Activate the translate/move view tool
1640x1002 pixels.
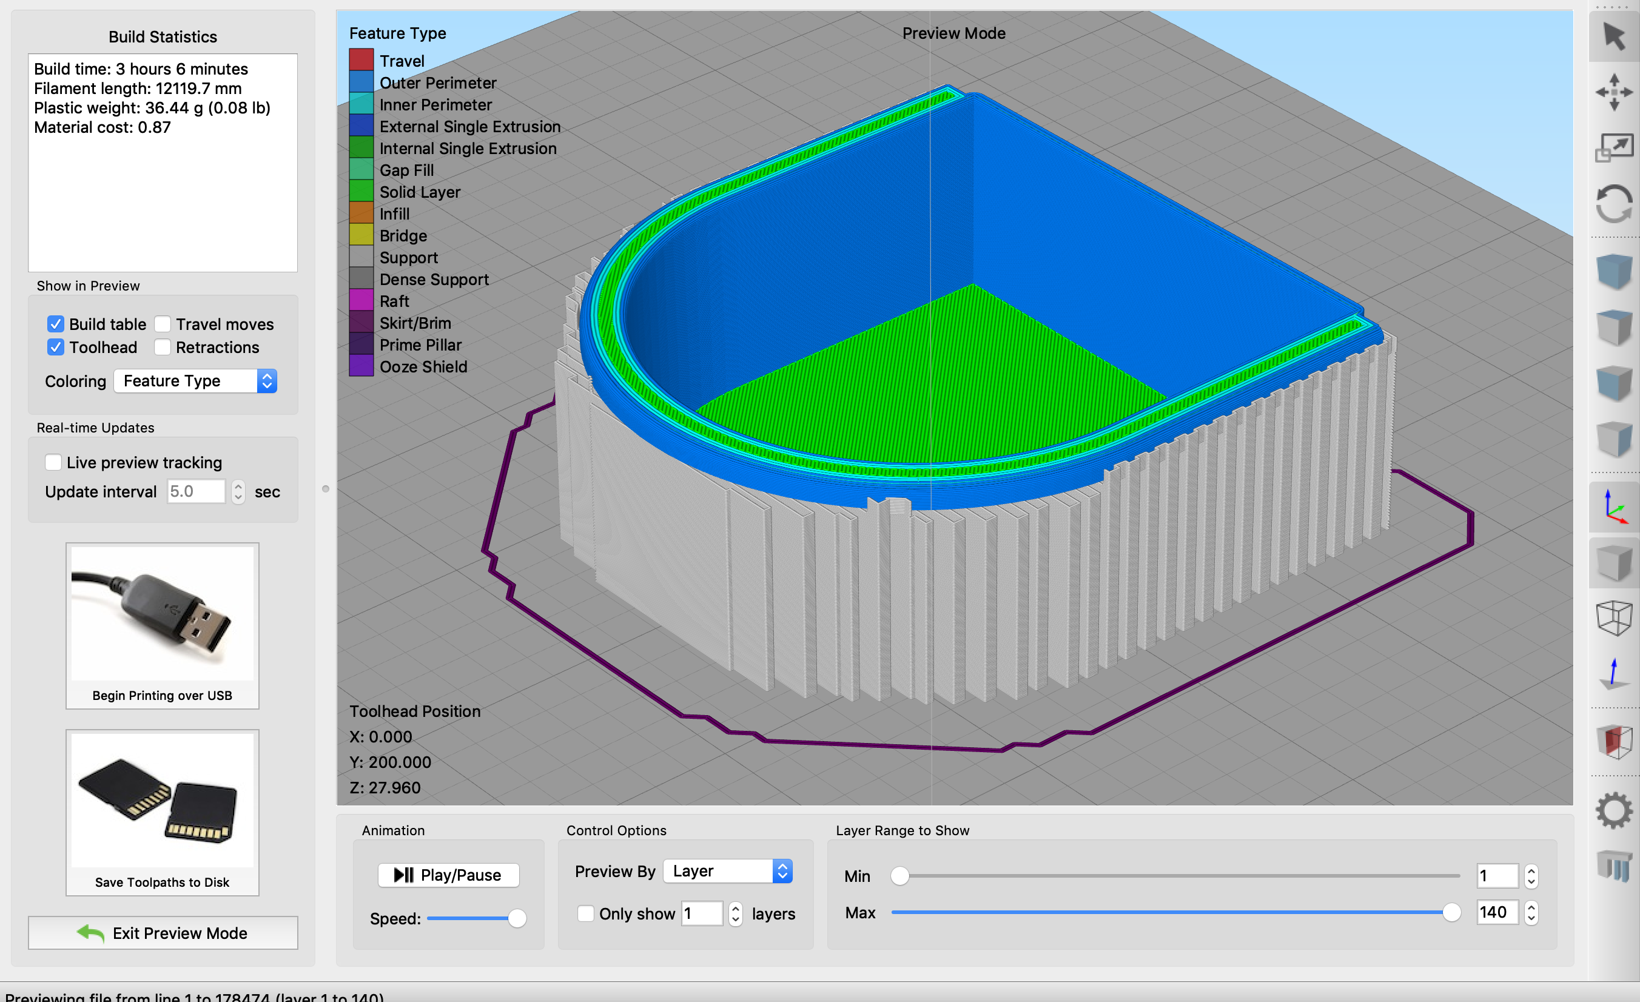[1614, 92]
